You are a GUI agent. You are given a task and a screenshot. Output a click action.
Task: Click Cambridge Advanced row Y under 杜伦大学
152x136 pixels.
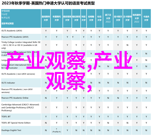(x=99, y=108)
